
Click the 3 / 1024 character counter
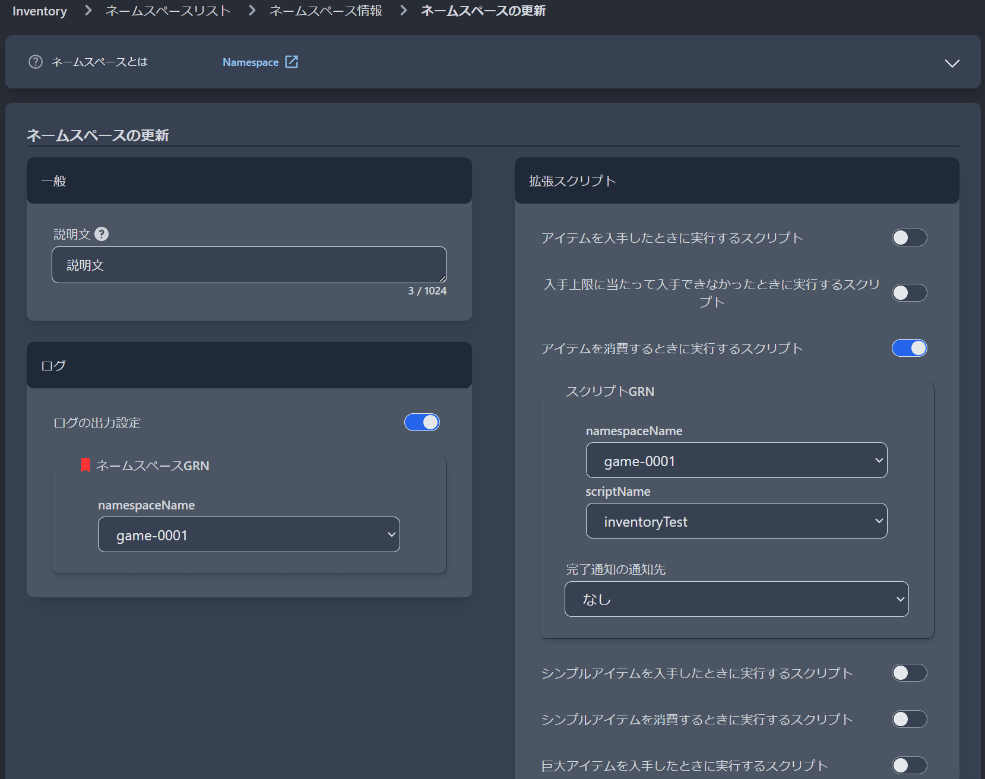tap(427, 291)
